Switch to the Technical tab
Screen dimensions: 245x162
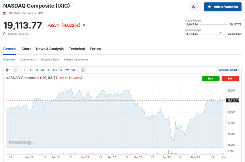[x=77, y=49]
